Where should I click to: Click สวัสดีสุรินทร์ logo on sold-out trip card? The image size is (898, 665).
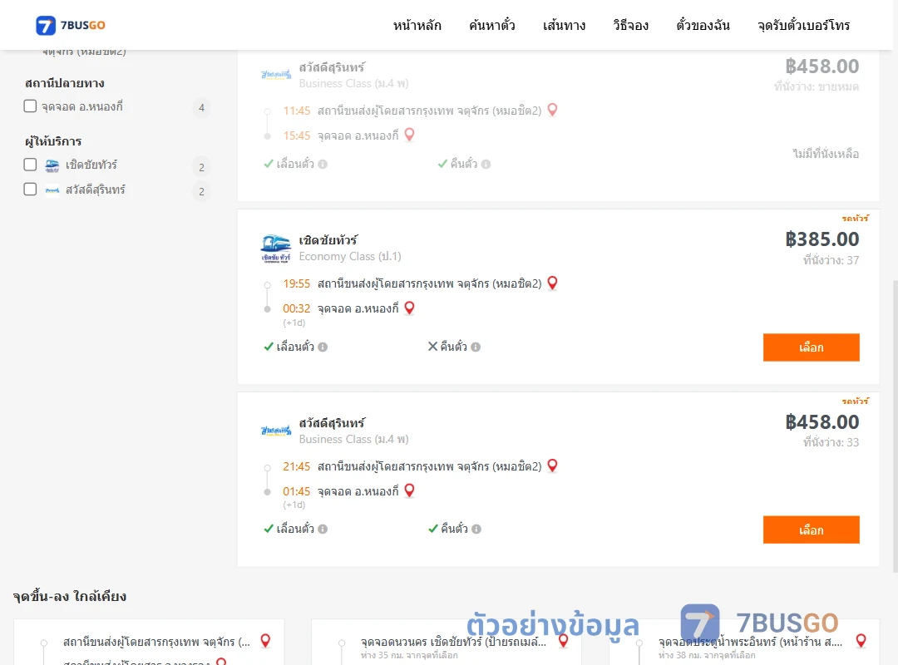[275, 75]
